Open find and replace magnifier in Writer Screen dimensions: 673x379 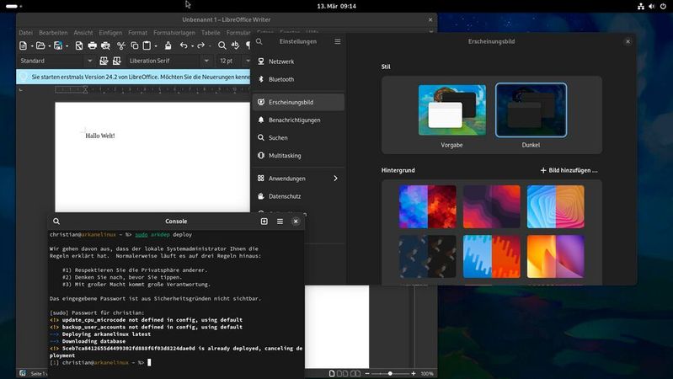(222, 45)
